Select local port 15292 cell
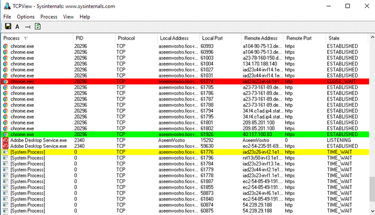 [207, 140]
